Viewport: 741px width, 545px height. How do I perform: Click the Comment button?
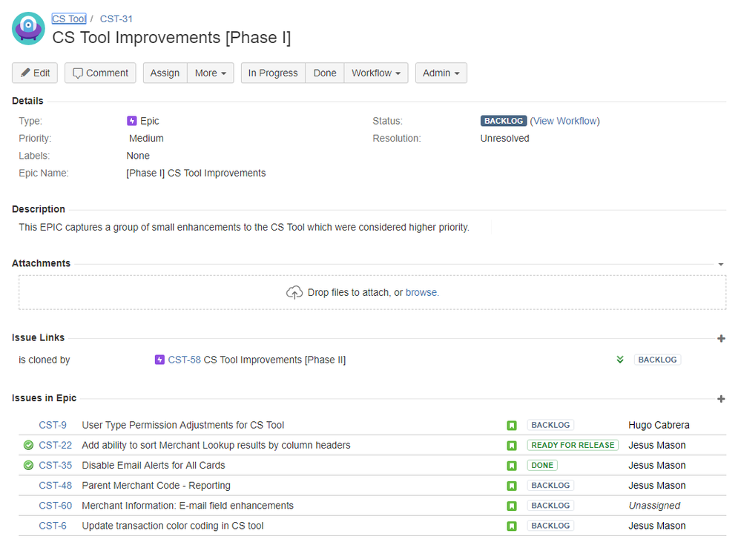pyautogui.click(x=100, y=73)
